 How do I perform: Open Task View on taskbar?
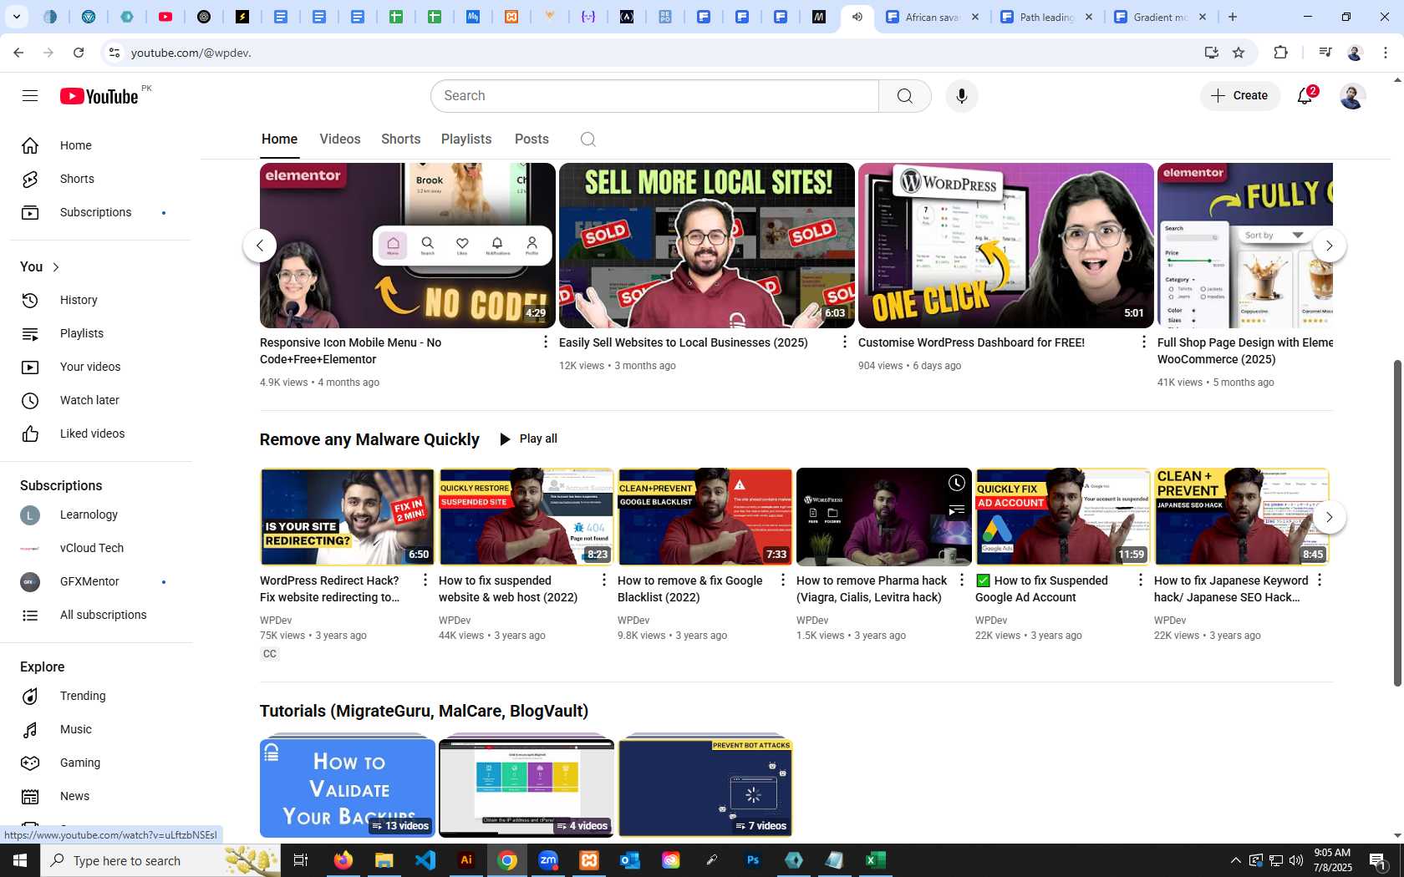[x=301, y=860]
